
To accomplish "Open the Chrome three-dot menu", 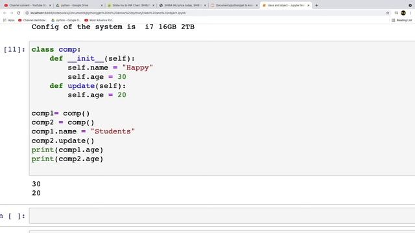I will [410, 13].
